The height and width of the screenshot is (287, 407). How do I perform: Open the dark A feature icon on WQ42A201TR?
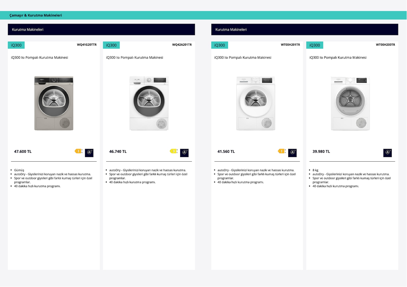point(184,153)
